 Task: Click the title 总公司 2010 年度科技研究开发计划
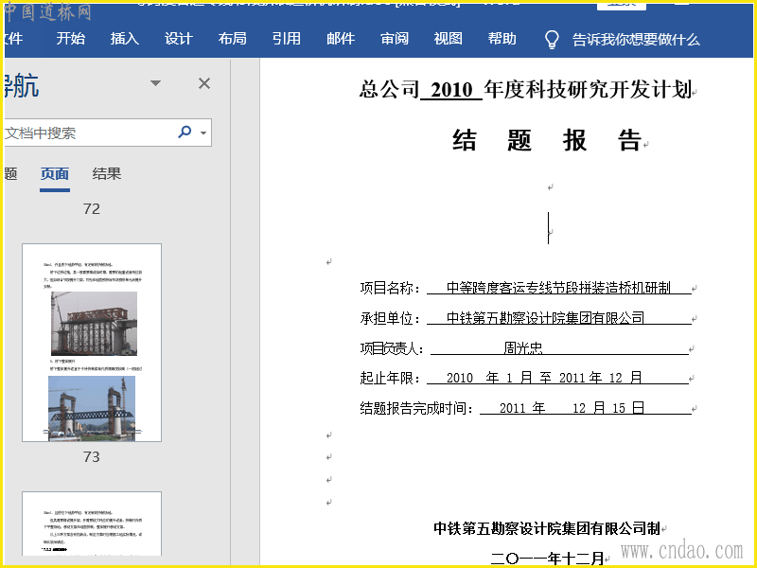pyautogui.click(x=526, y=89)
